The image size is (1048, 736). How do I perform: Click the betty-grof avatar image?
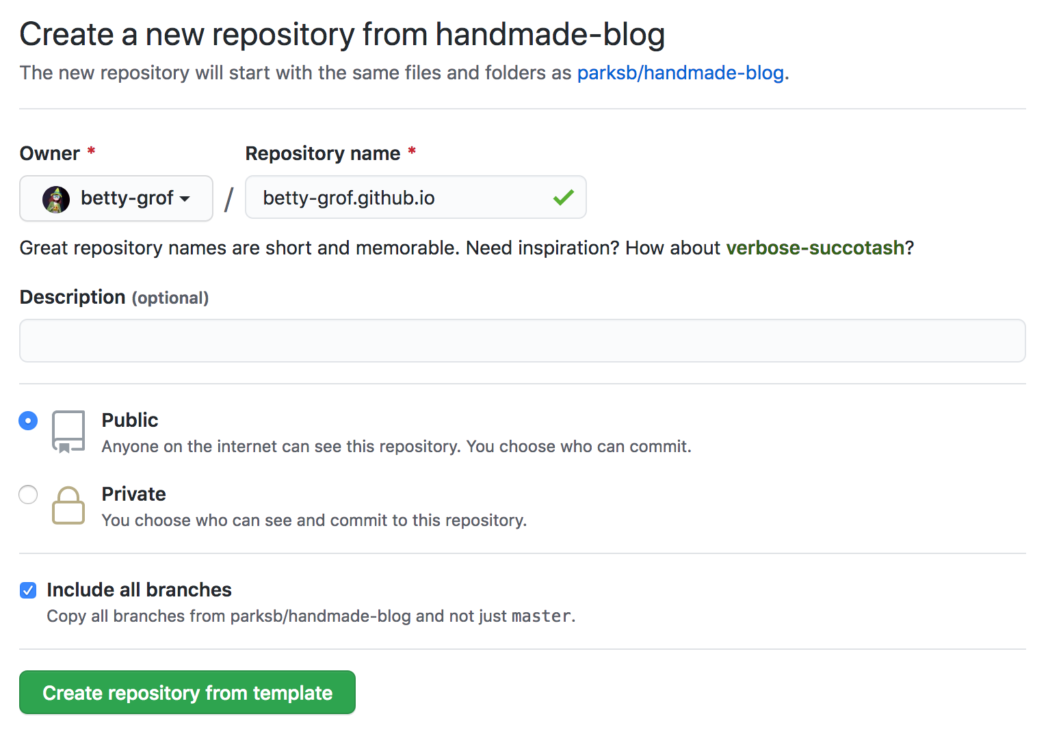click(56, 199)
